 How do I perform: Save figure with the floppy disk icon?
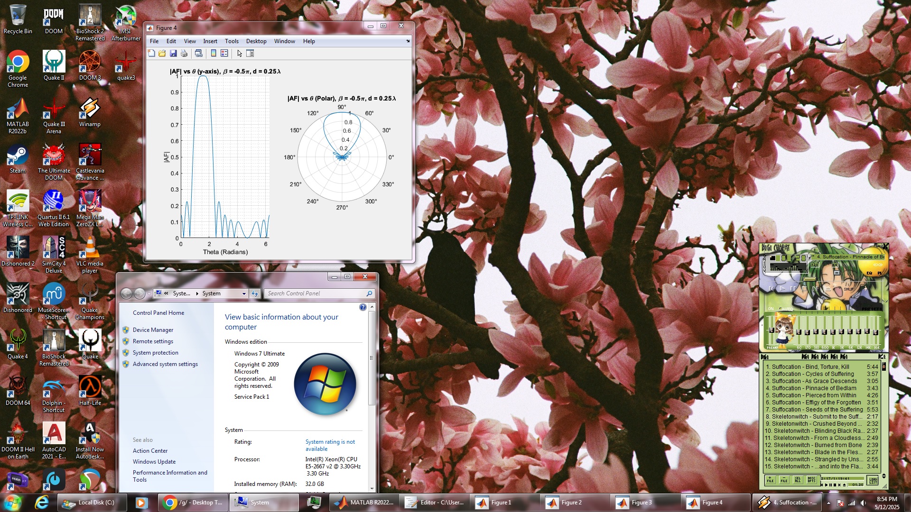click(x=173, y=54)
